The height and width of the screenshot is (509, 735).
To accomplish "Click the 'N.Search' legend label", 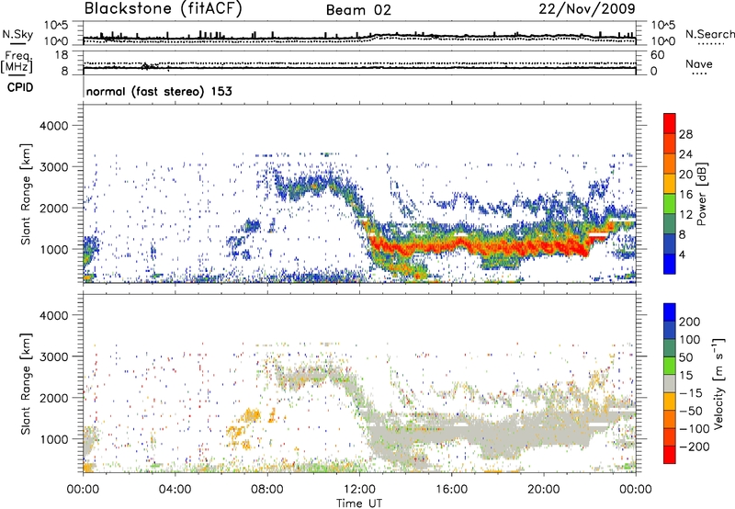I will click(x=709, y=34).
